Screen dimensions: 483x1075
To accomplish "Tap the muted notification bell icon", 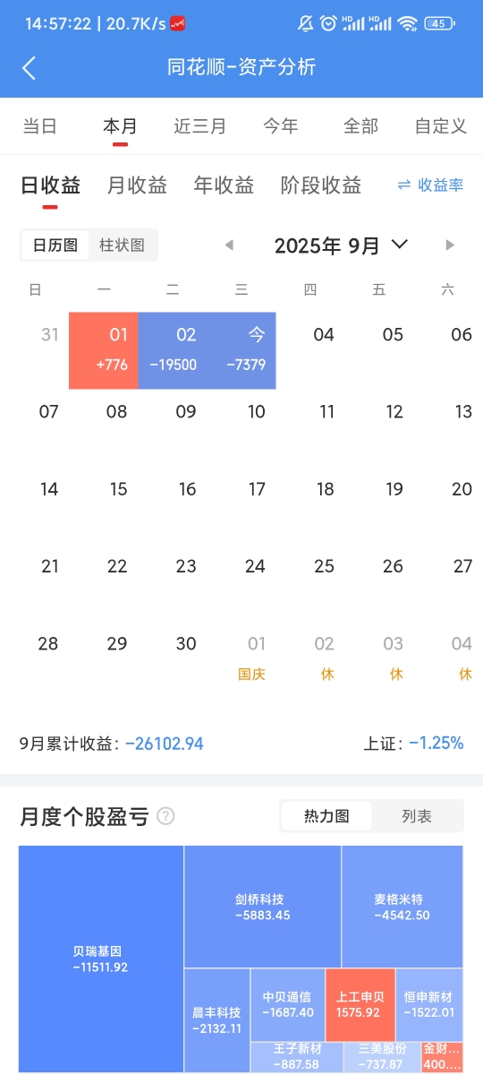I will [305, 23].
